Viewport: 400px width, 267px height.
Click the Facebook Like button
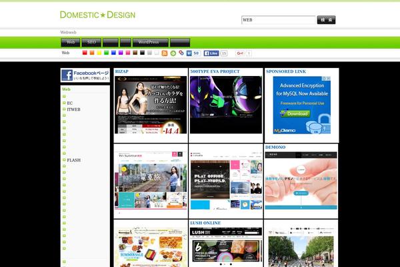click(211, 53)
